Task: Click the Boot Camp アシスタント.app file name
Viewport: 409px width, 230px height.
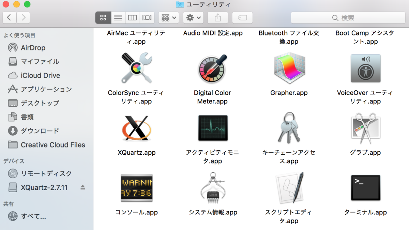Action: 365,37
